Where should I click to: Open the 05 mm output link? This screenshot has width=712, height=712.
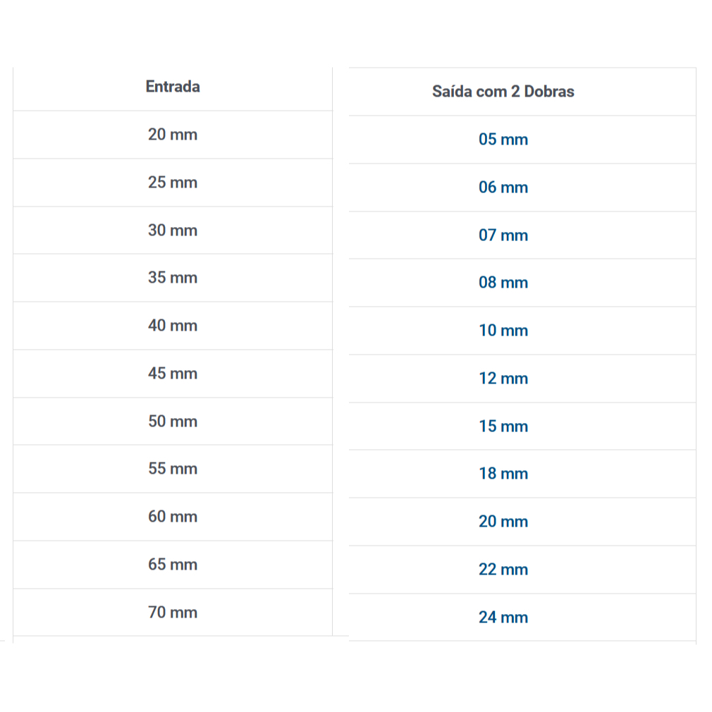coord(503,140)
